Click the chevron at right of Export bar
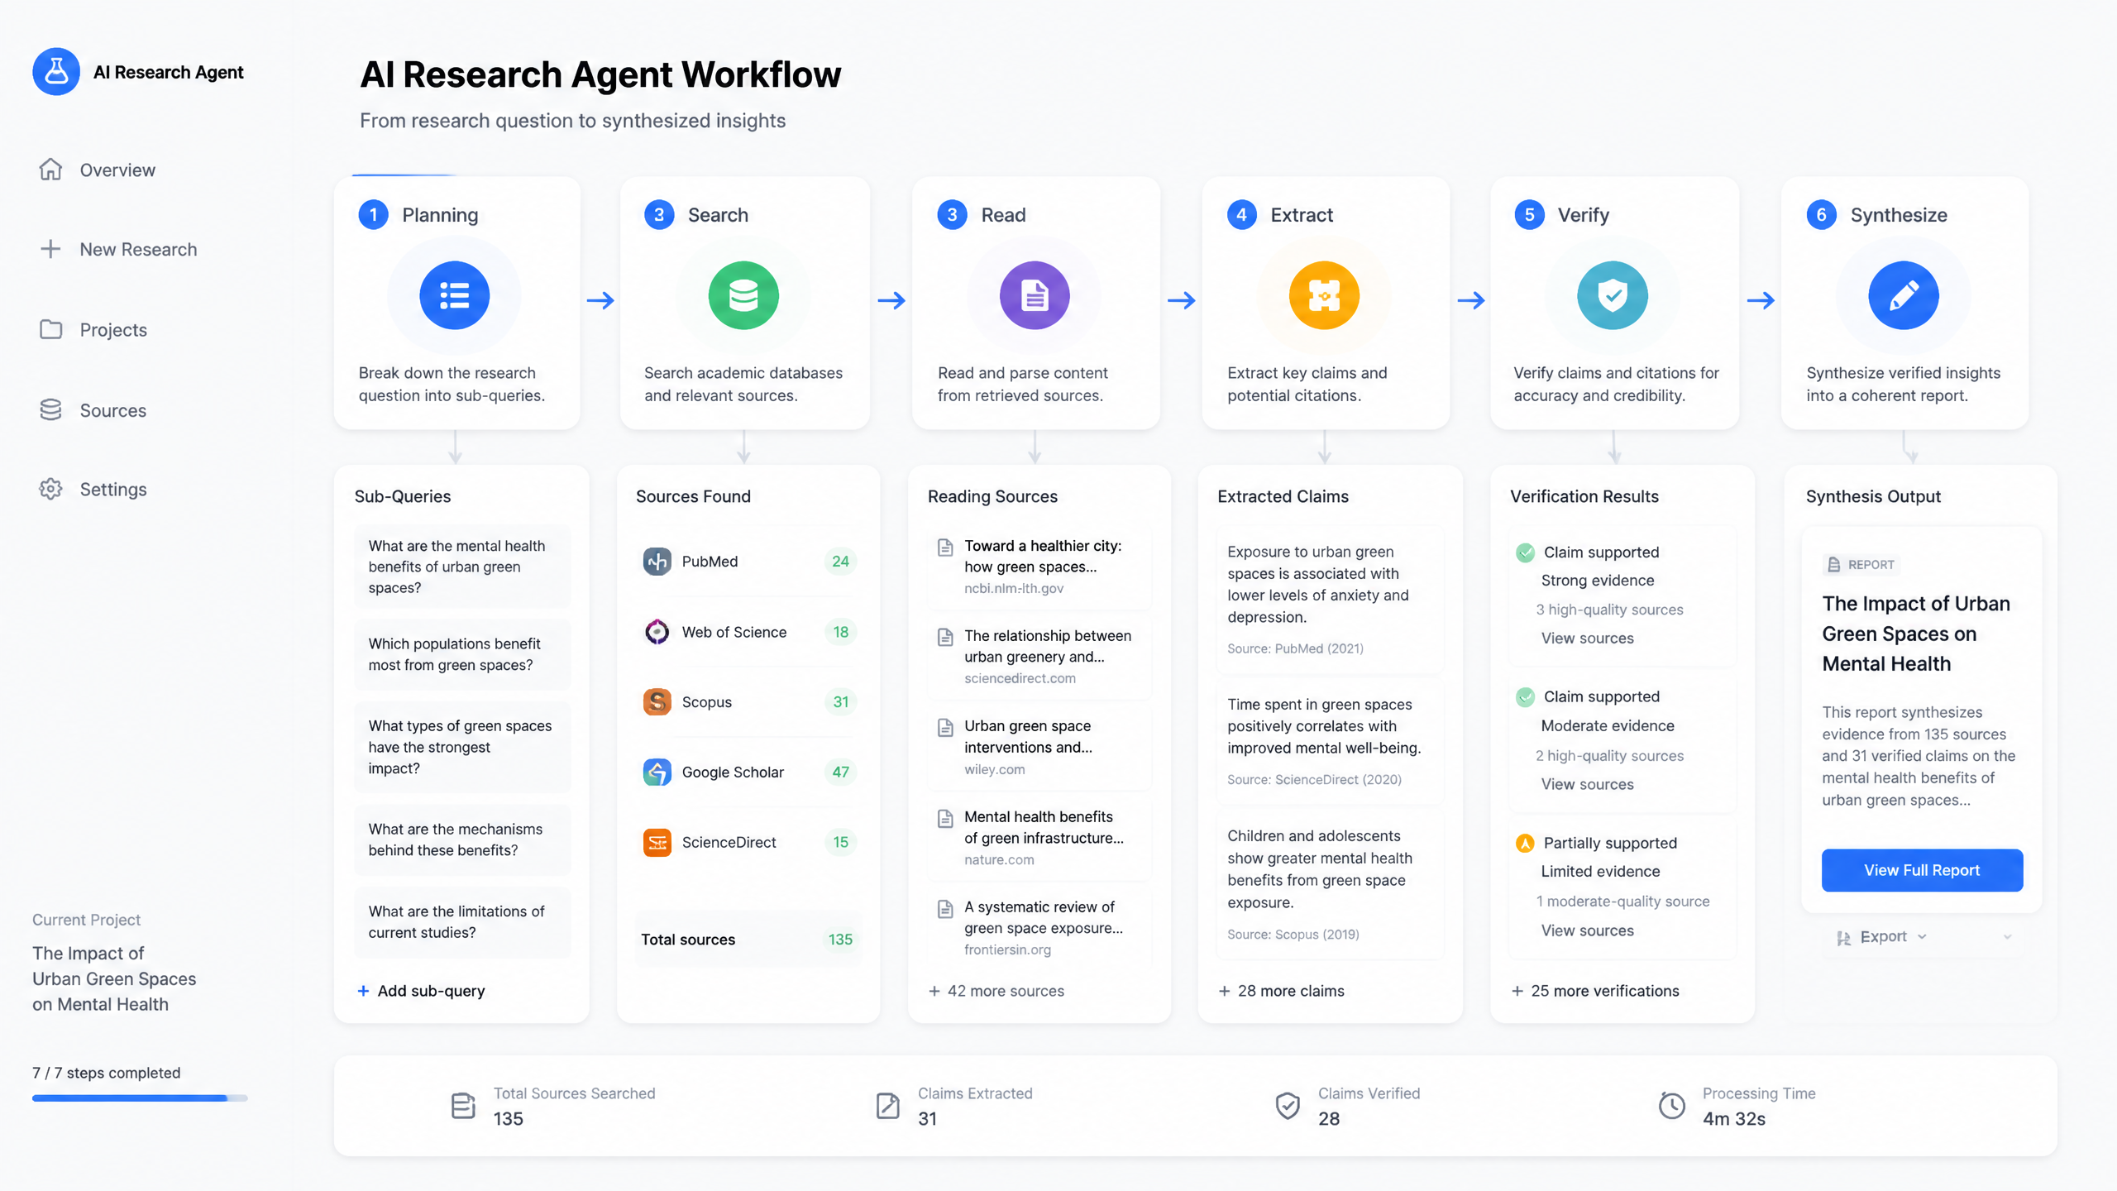This screenshot has height=1191, width=2117. (2008, 937)
